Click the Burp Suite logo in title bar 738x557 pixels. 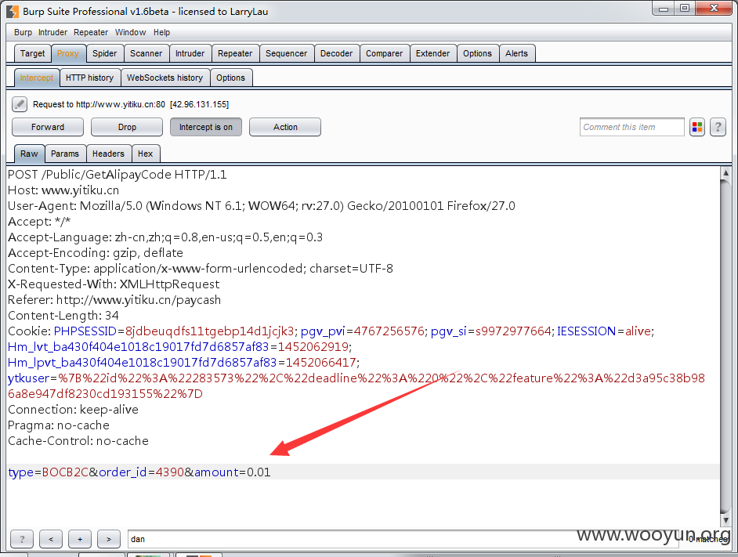pos(13,11)
